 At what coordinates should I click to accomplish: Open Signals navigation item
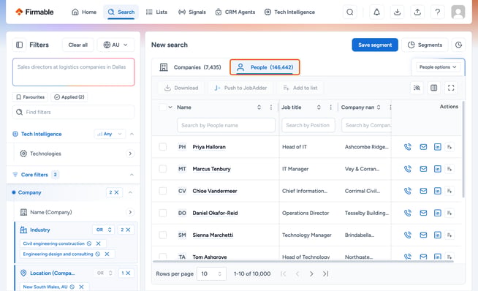pyautogui.click(x=192, y=12)
